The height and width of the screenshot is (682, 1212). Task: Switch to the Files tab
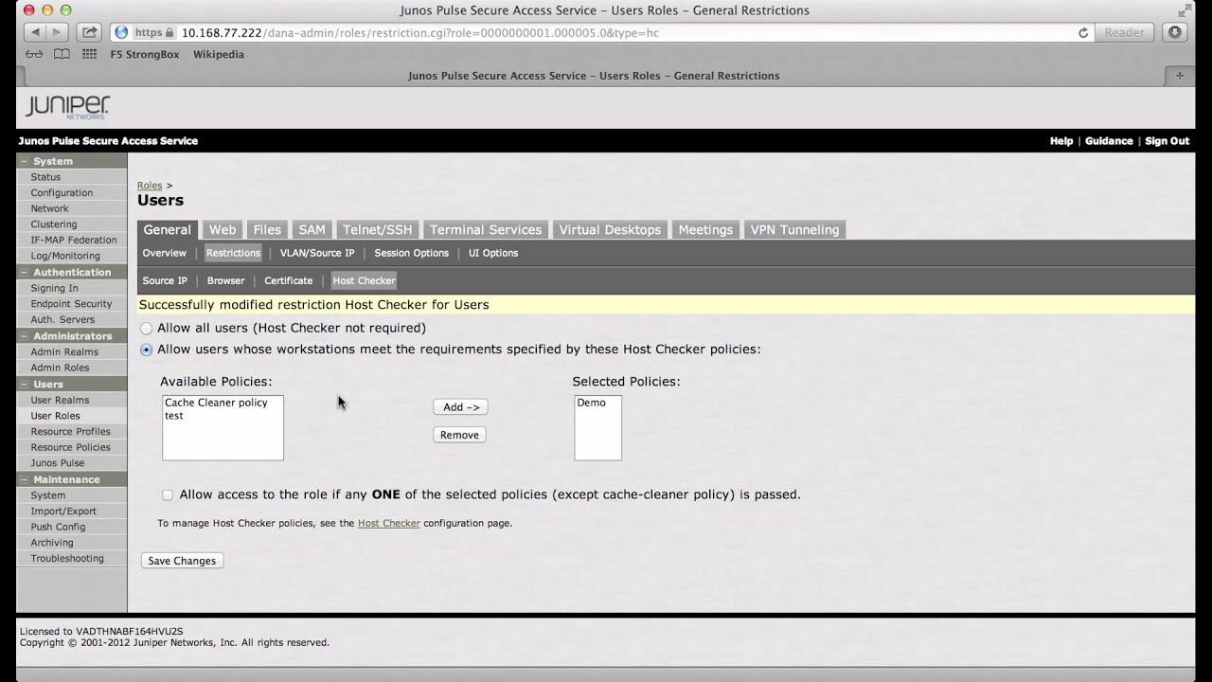267,229
